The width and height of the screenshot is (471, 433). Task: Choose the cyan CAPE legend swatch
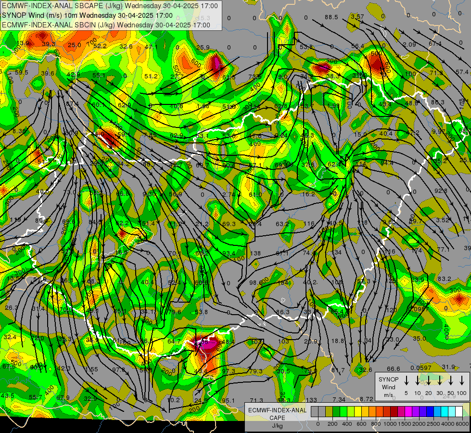pyautogui.click(x=445, y=411)
